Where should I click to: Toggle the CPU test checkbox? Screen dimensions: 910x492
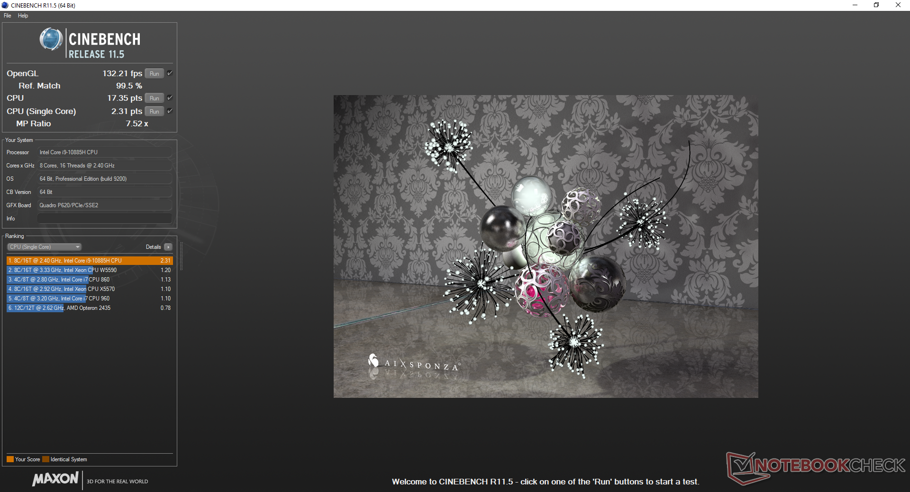(170, 98)
